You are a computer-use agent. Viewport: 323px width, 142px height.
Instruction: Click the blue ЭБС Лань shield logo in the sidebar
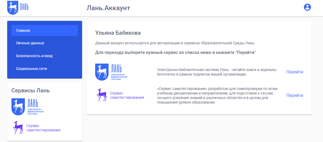[18, 107]
